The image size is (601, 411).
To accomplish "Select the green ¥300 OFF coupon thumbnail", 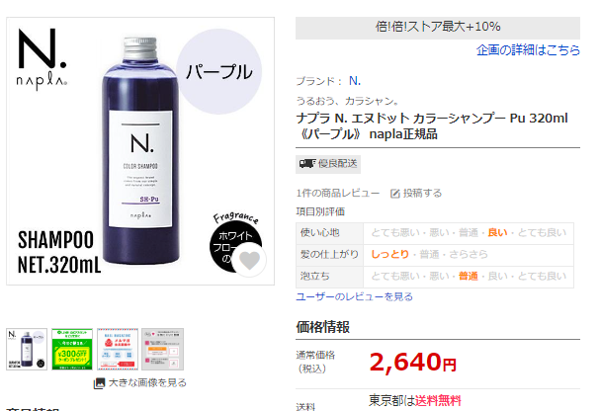I will pyautogui.click(x=72, y=349).
